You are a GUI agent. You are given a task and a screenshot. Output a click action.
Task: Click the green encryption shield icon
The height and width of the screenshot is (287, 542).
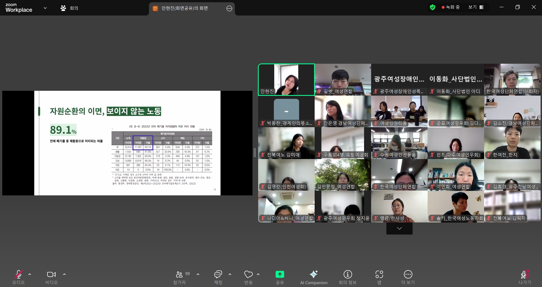(x=432, y=7)
